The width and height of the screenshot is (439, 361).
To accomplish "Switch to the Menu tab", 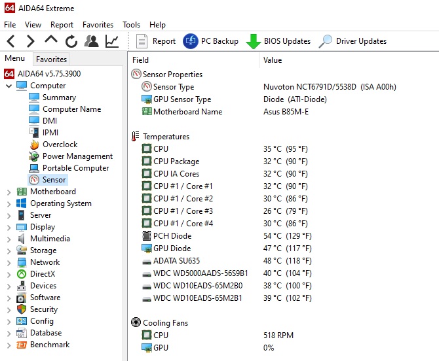I will click(x=15, y=58).
